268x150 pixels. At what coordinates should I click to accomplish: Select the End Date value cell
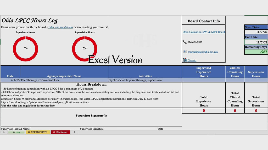click(256, 42)
